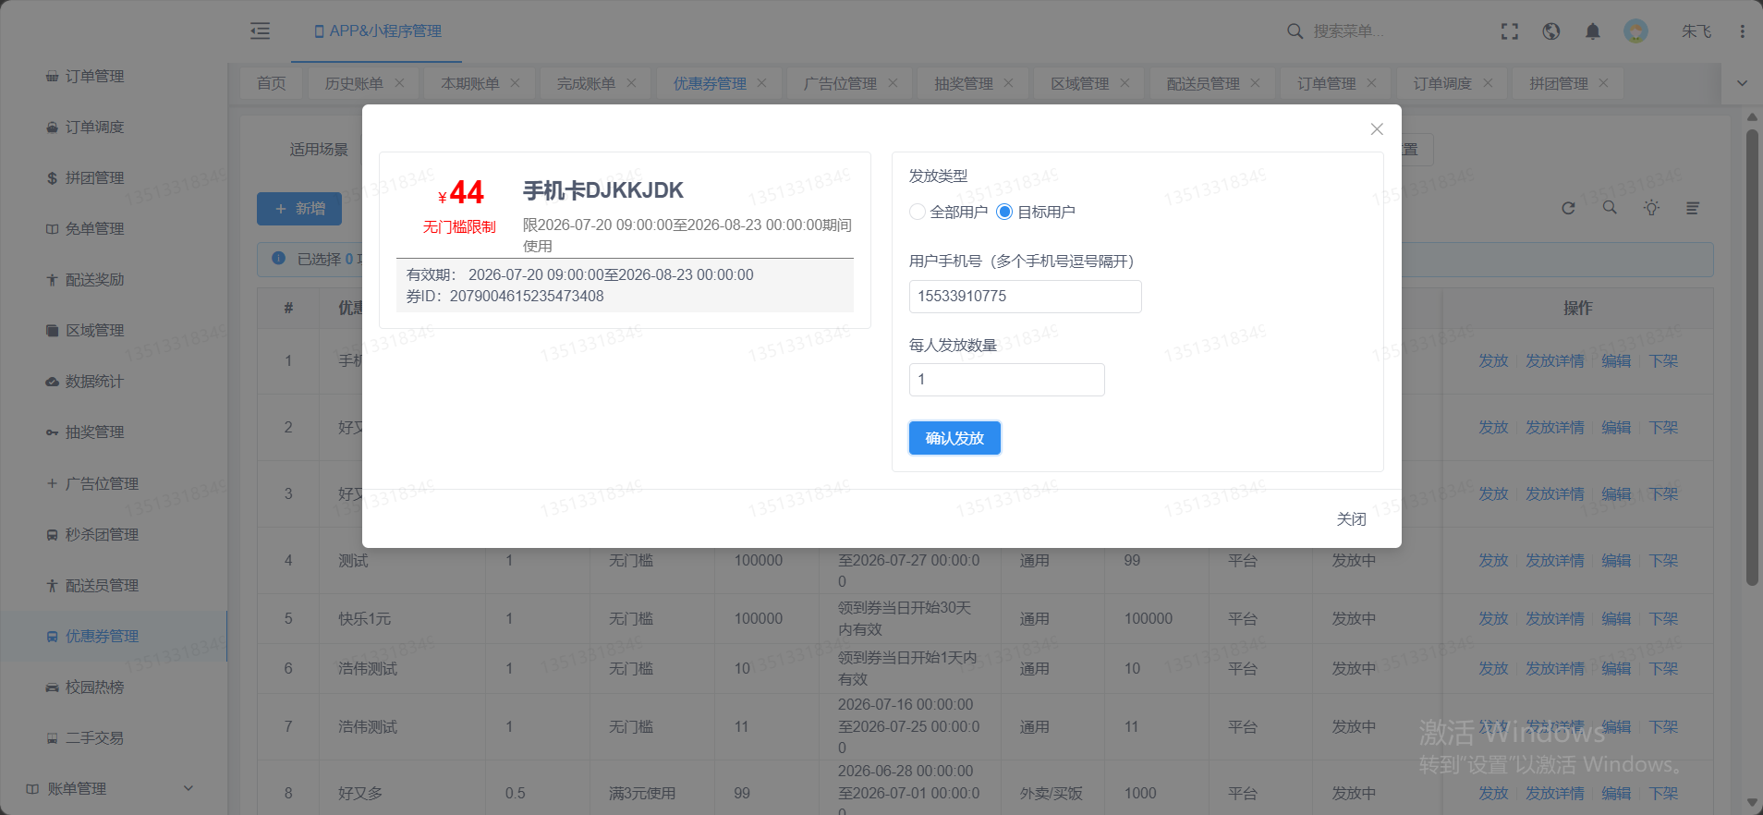The image size is (1763, 815).
Task: Open notifications bell icon
Action: coord(1593,31)
